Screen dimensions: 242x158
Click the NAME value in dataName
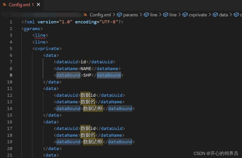coord(86,69)
